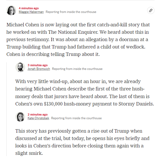Click Kate Christobek's avatar photo
The width and height of the screenshot is (164, 163).
[20, 117]
